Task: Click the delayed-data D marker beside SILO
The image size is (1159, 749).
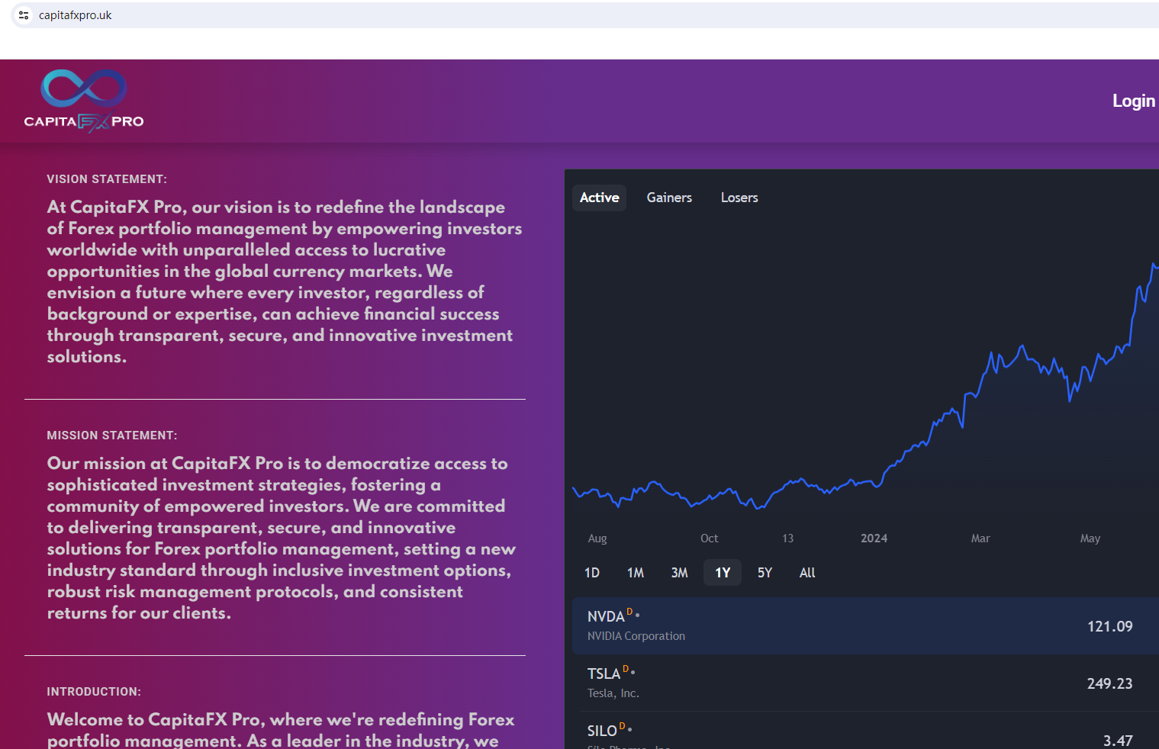Action: tap(622, 726)
